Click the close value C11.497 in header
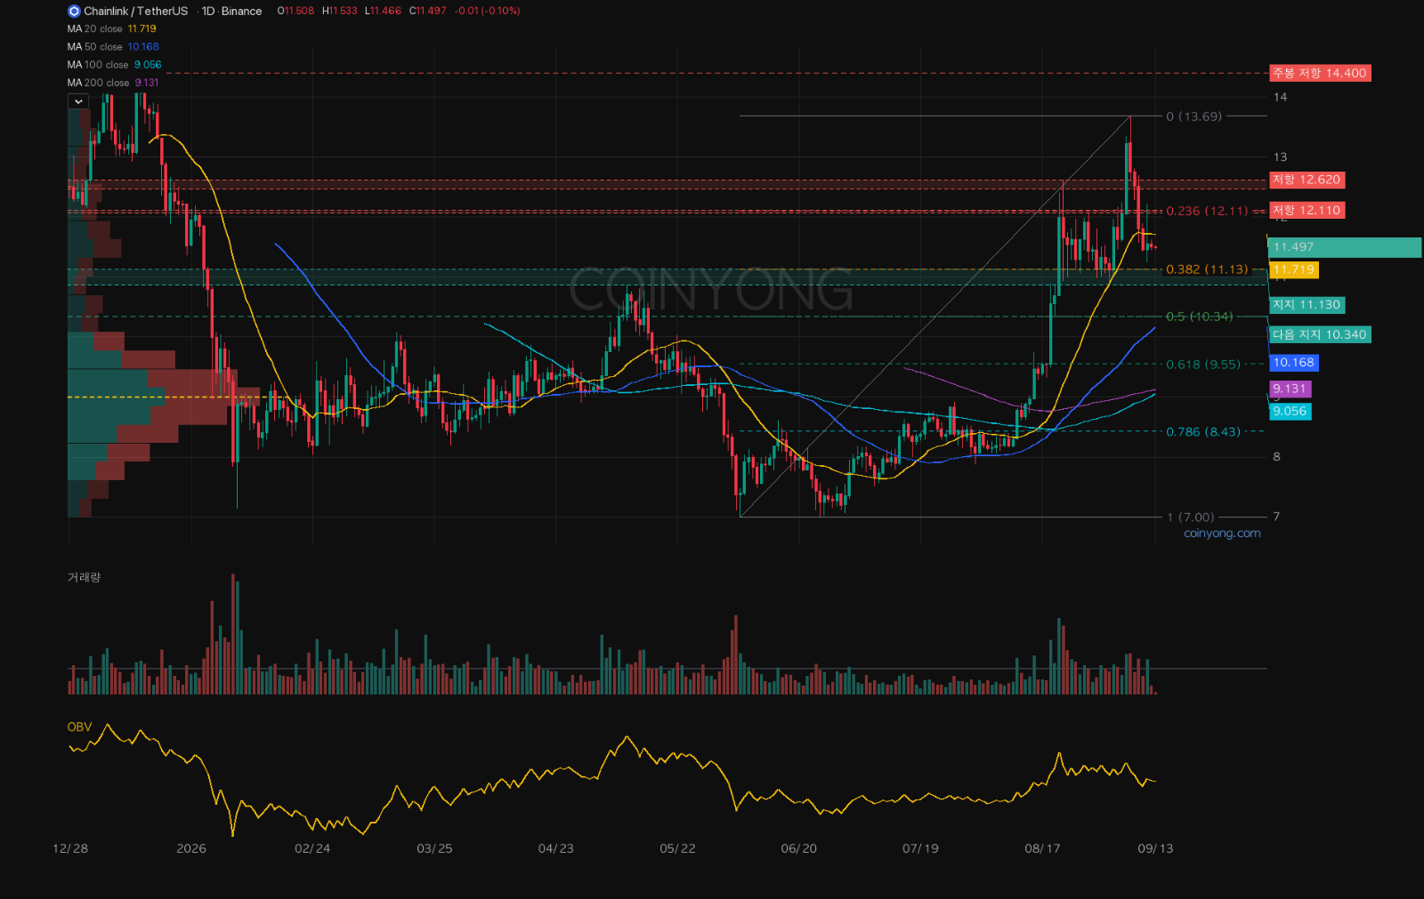This screenshot has width=1424, height=899. pyautogui.click(x=427, y=12)
